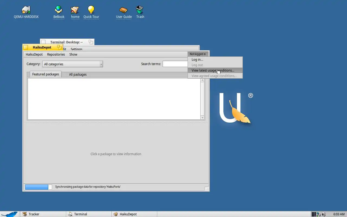Select View latest usage conditions...
Image resolution: width=347 pixels, height=217 pixels.
pos(215,70)
